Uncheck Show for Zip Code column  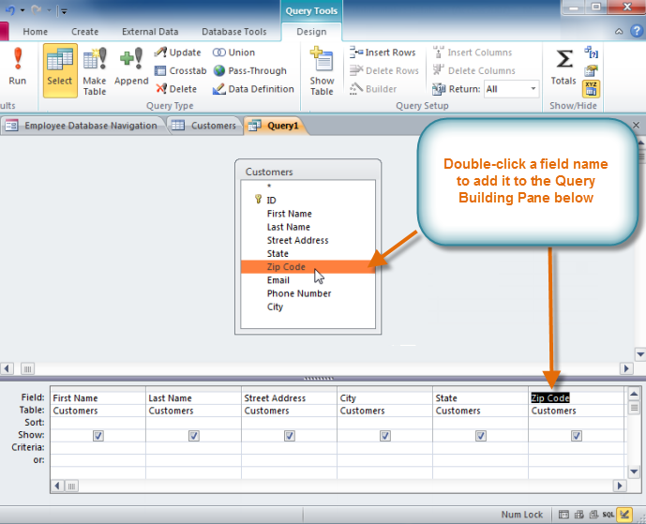tap(577, 436)
